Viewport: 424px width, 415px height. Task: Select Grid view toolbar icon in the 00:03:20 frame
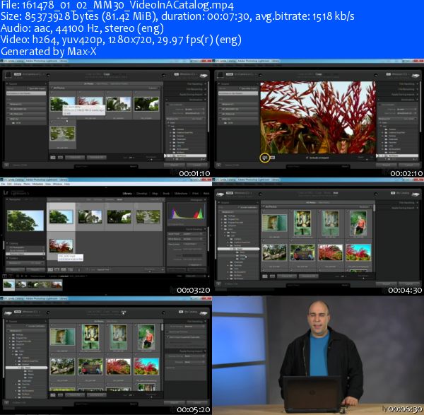tap(50, 270)
